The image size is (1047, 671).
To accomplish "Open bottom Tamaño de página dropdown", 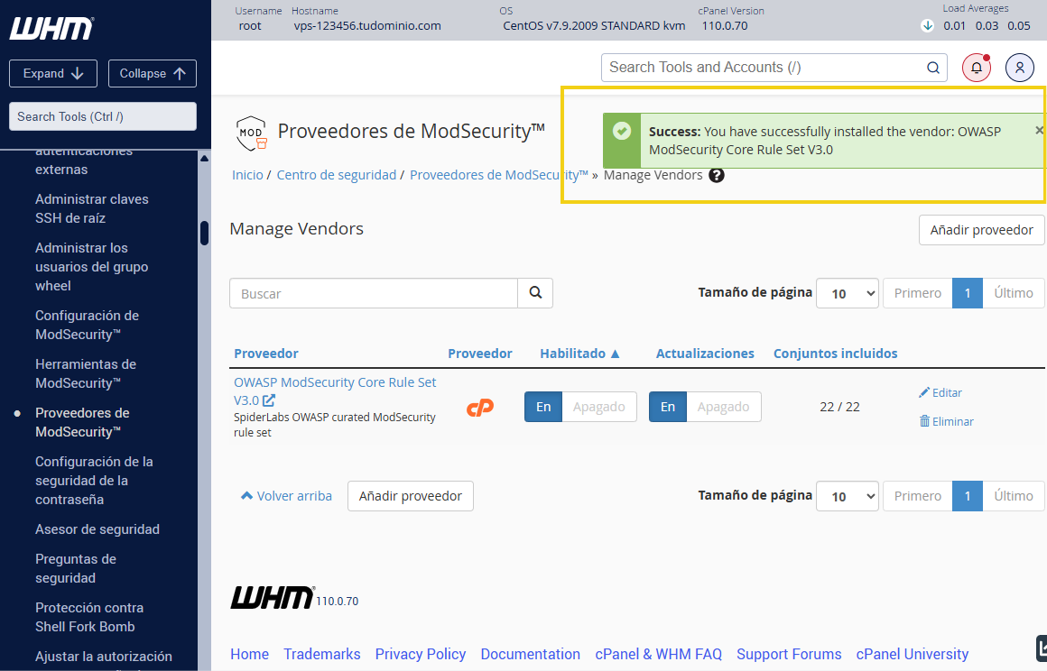I will 848,495.
